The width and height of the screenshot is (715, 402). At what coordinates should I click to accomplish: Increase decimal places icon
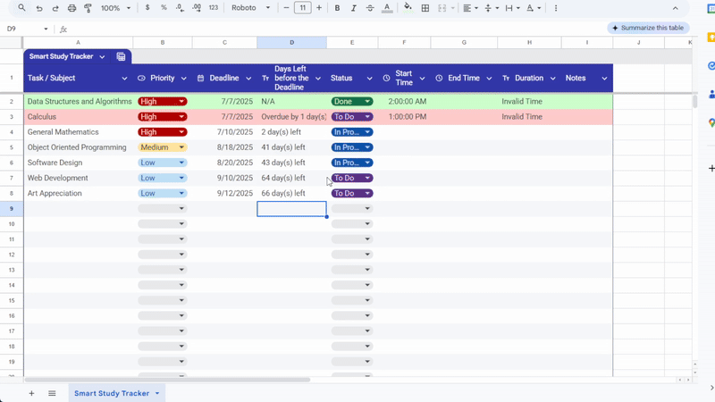coord(197,8)
